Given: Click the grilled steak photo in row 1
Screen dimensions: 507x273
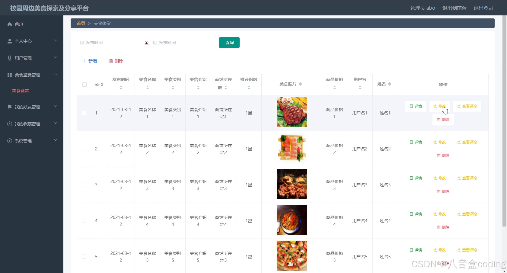Looking at the screenshot, I should click(292, 112).
